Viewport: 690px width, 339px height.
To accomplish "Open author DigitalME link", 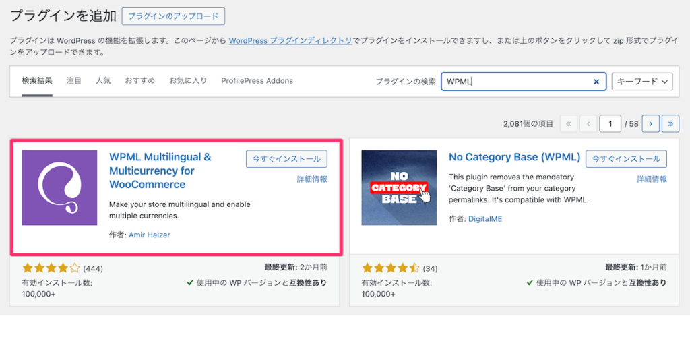I will pyautogui.click(x=485, y=219).
